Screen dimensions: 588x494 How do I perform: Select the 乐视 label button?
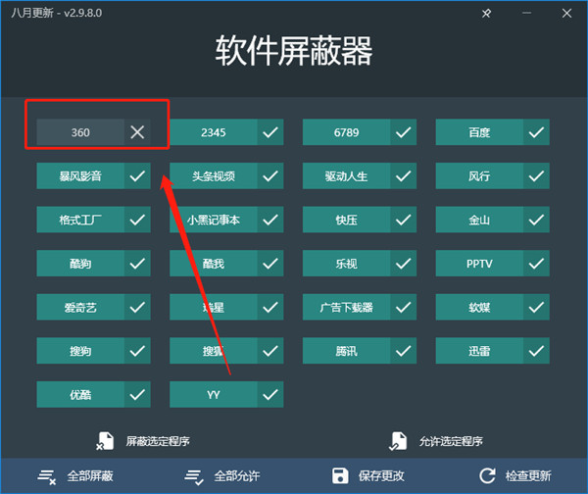coord(347,264)
